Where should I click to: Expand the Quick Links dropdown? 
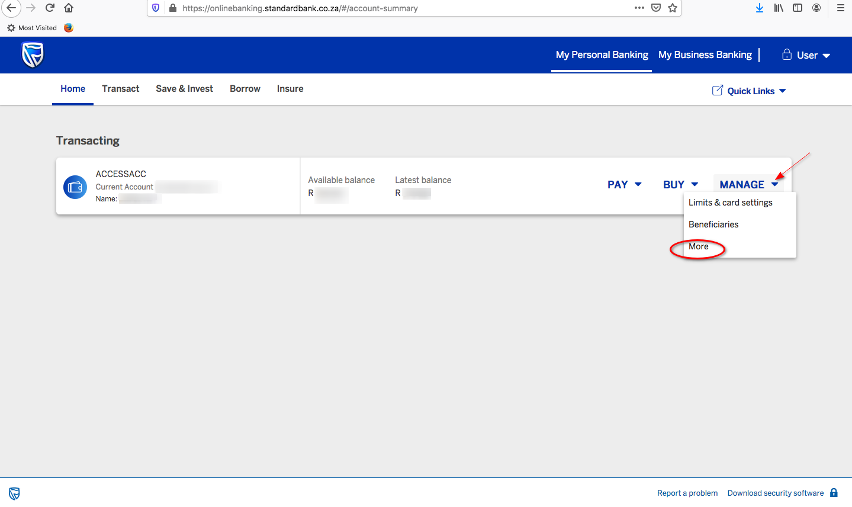(x=750, y=91)
